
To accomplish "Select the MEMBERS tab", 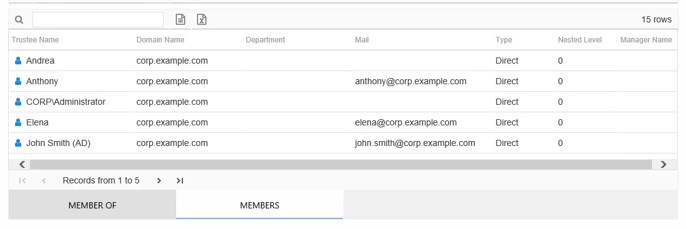I will (x=259, y=205).
